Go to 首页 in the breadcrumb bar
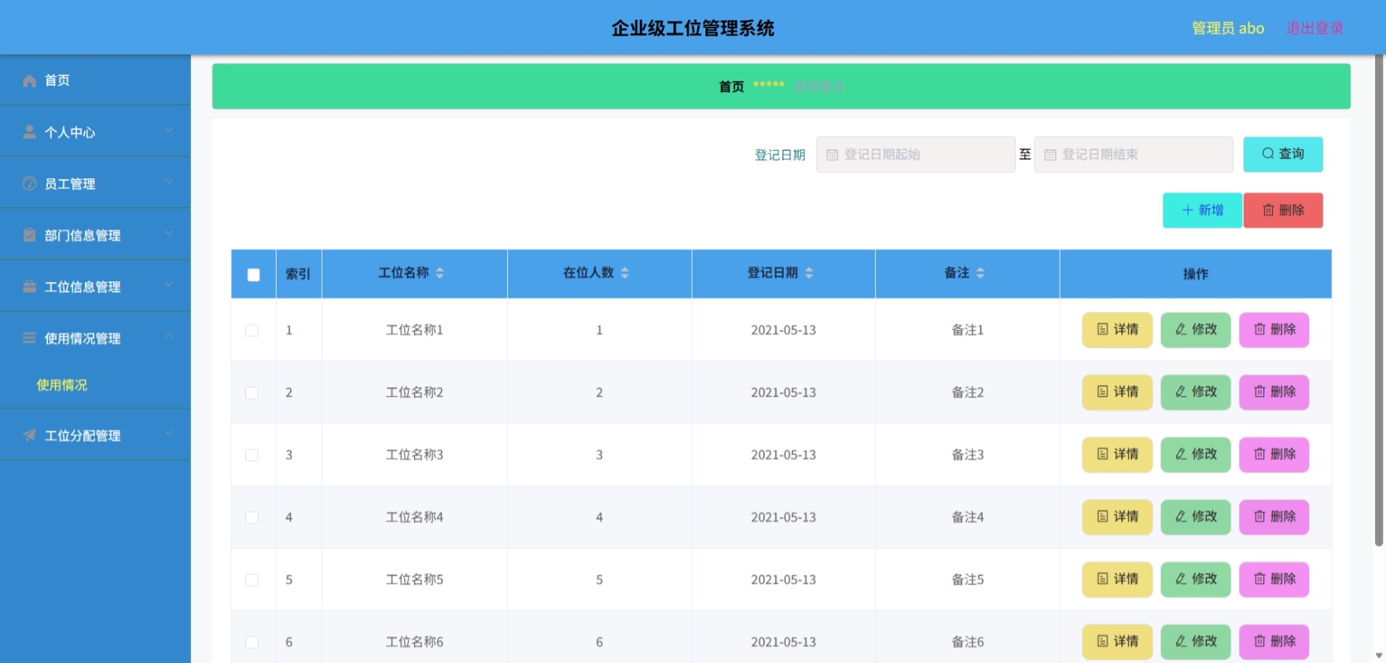Image resolution: width=1386 pixels, height=663 pixels. tap(731, 86)
